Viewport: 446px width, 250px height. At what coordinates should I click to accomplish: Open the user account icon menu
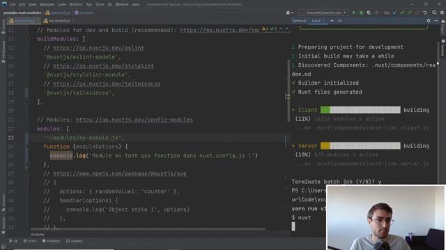(x=289, y=12)
